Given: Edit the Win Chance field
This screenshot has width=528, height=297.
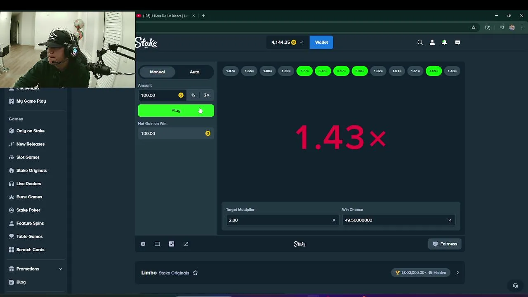Looking at the screenshot, I should coord(398,220).
